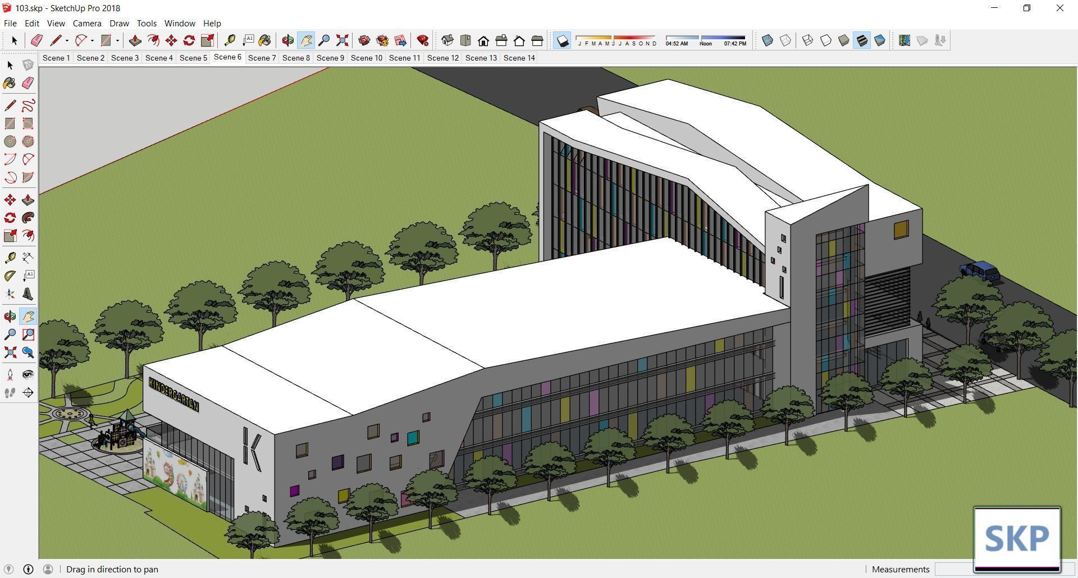Click the Previous view tool
The image size is (1078, 578).
click(28, 352)
